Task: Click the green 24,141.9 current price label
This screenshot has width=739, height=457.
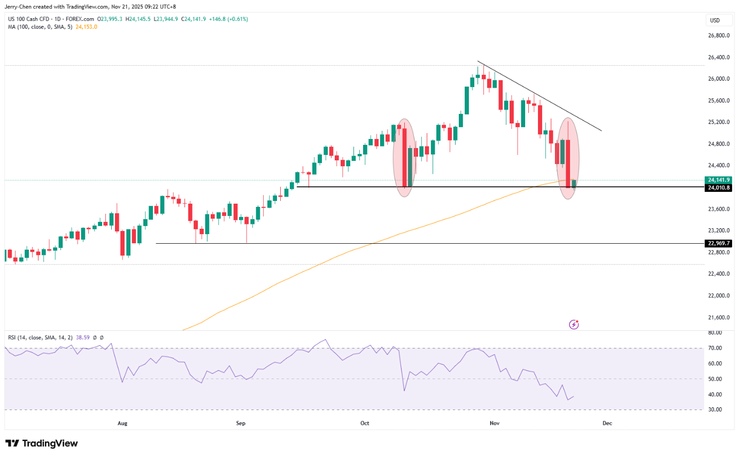Action: pyautogui.click(x=717, y=180)
